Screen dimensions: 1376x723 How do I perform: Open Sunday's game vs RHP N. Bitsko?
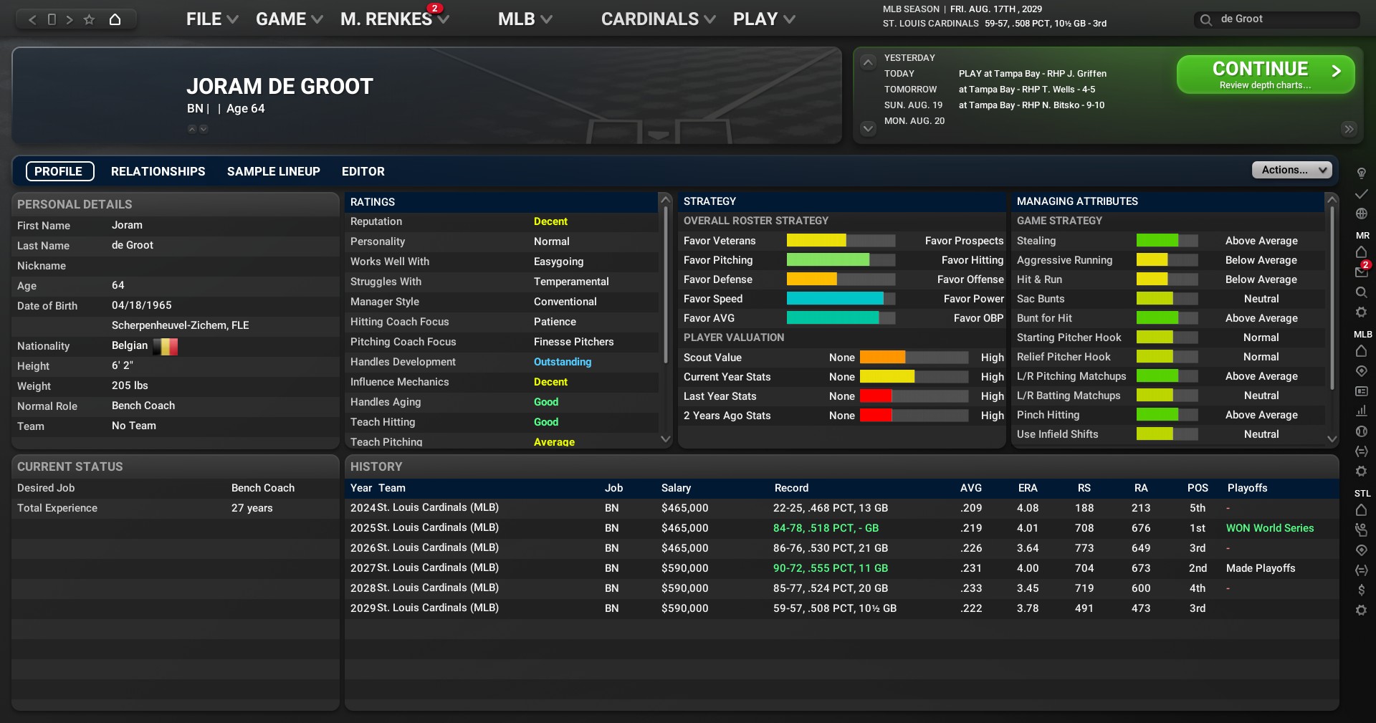(x=1031, y=105)
